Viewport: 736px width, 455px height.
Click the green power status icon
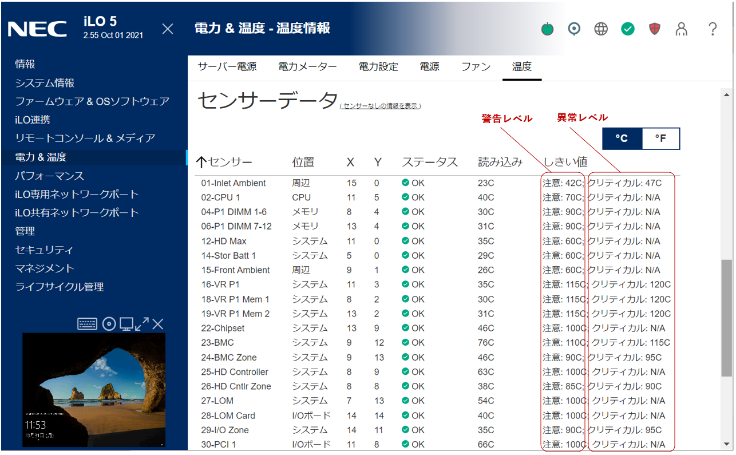pos(548,29)
